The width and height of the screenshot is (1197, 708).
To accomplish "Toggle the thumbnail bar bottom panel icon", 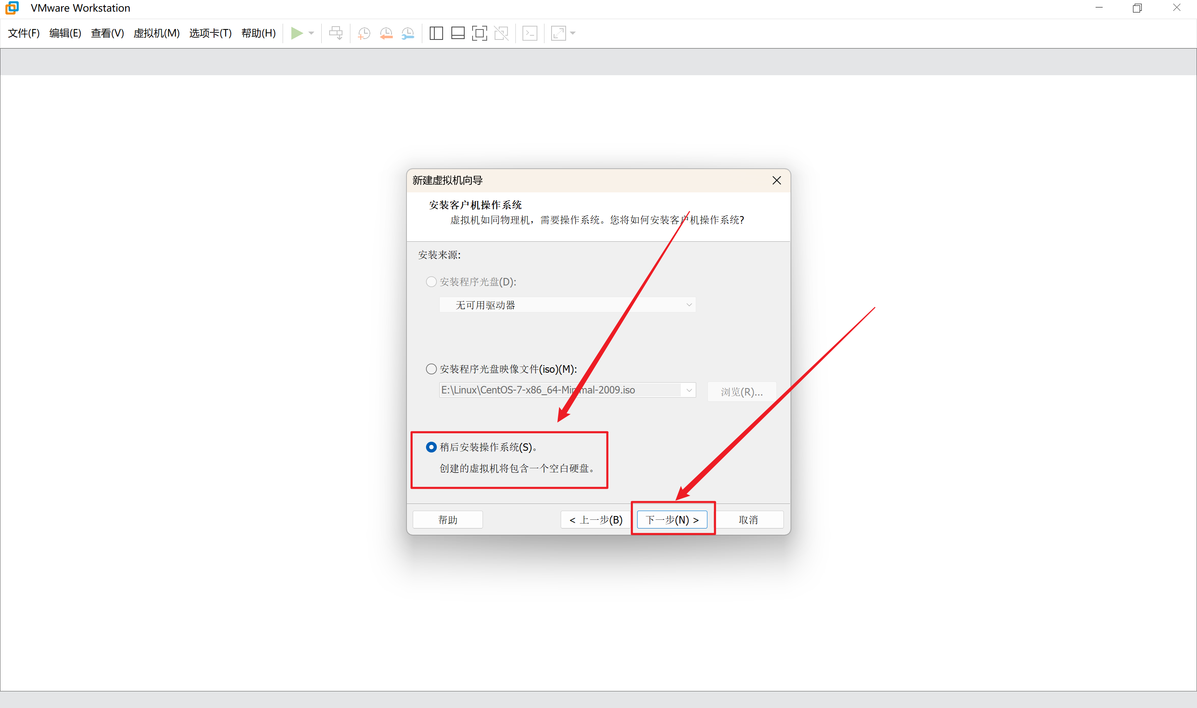I will click(x=458, y=33).
